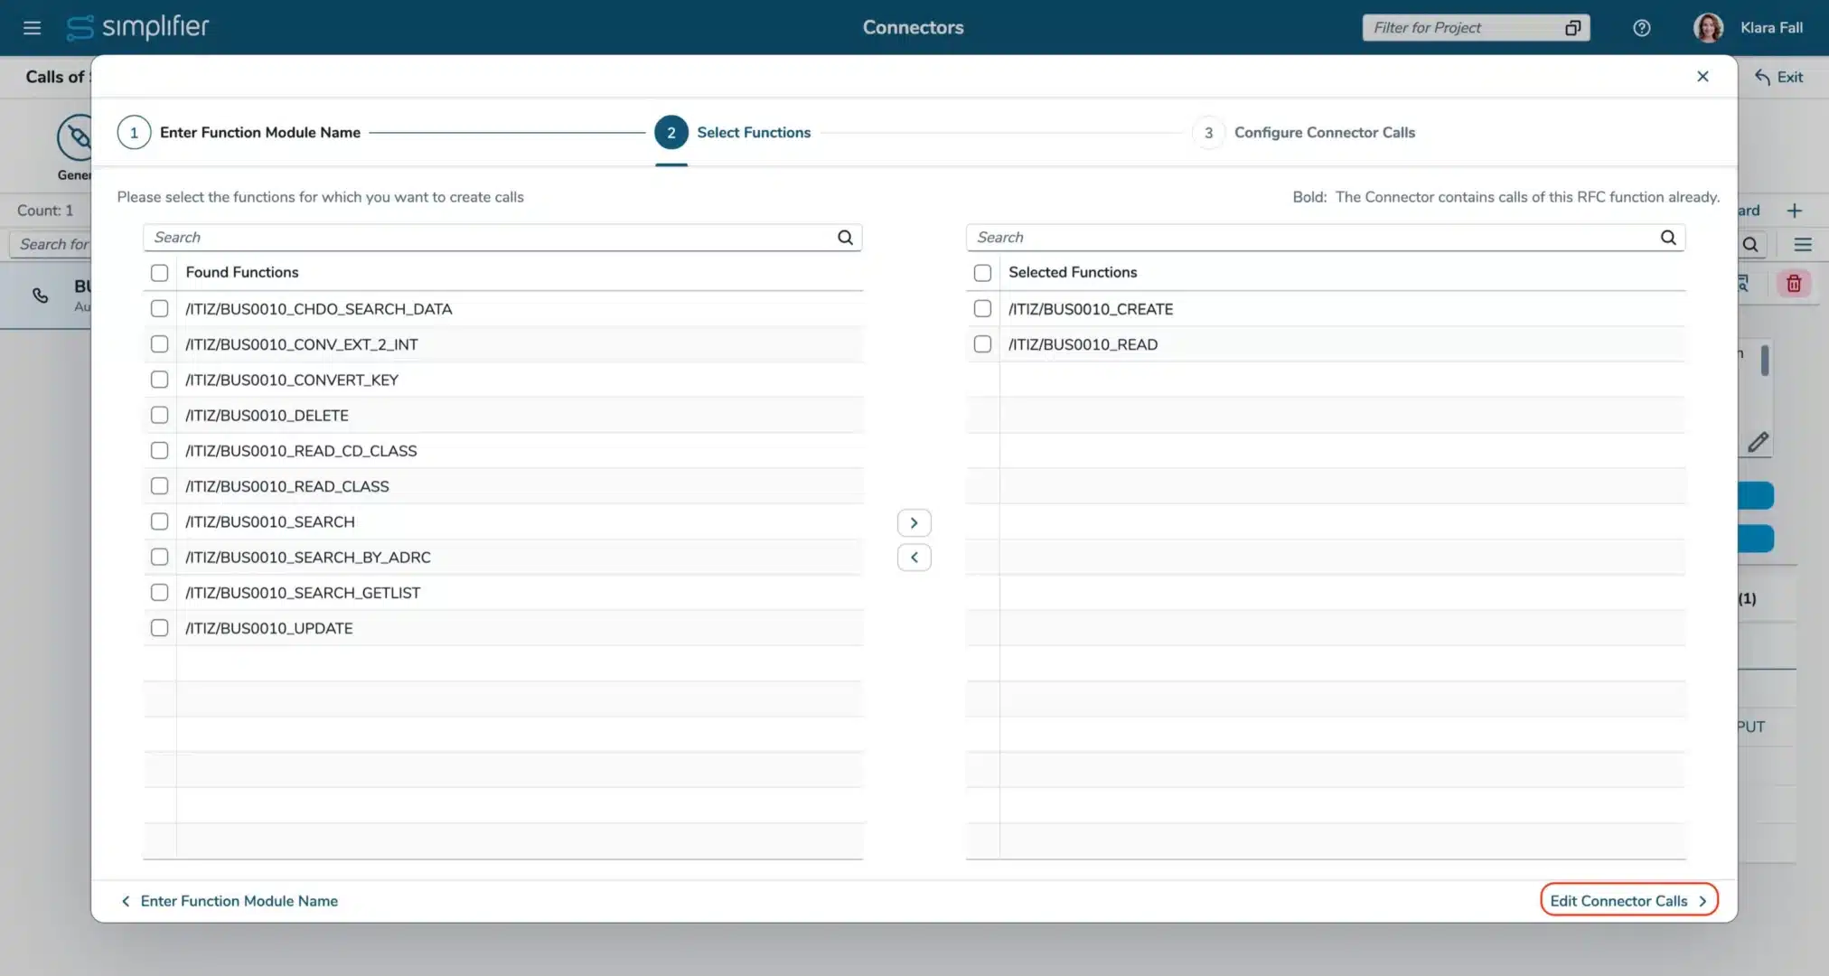Viewport: 1829px width, 976px height.
Task: Select all functions via Found Functions header checkbox
Action: (159, 272)
